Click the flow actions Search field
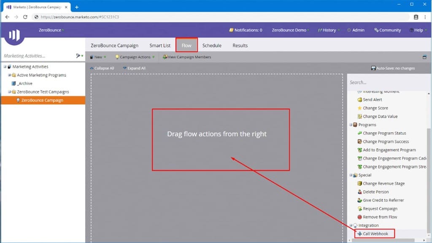This screenshot has height=243, width=432. (x=387, y=83)
